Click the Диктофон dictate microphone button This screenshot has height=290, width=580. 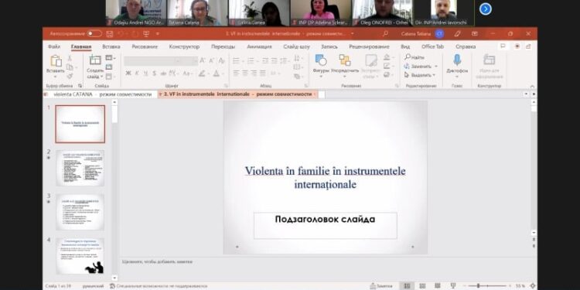tap(457, 67)
